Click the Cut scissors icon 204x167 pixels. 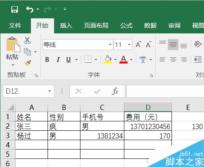[27, 40]
